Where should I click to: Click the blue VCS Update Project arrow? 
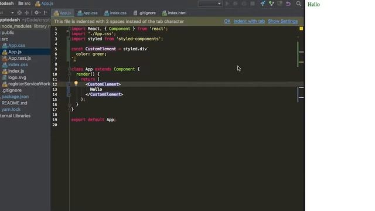[x=263, y=4]
